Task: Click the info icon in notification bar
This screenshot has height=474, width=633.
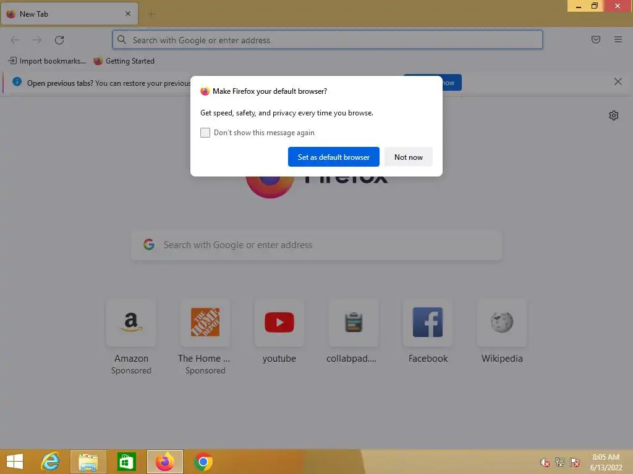Action: pos(17,82)
